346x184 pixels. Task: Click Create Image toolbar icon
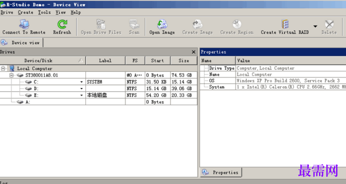point(198,24)
